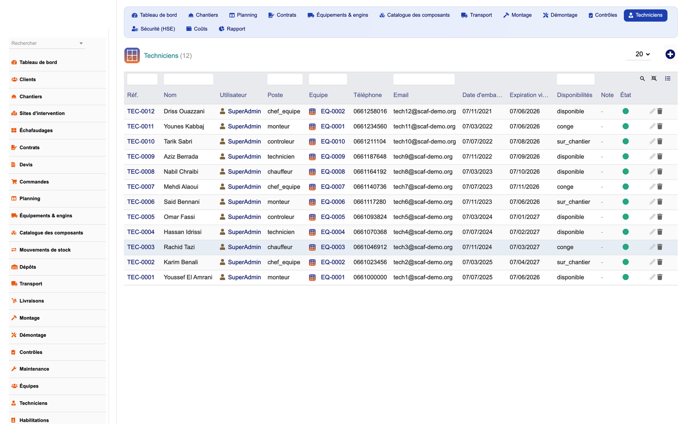The width and height of the screenshot is (685, 424).
Task: Sort by the État column header
Action: click(x=625, y=95)
